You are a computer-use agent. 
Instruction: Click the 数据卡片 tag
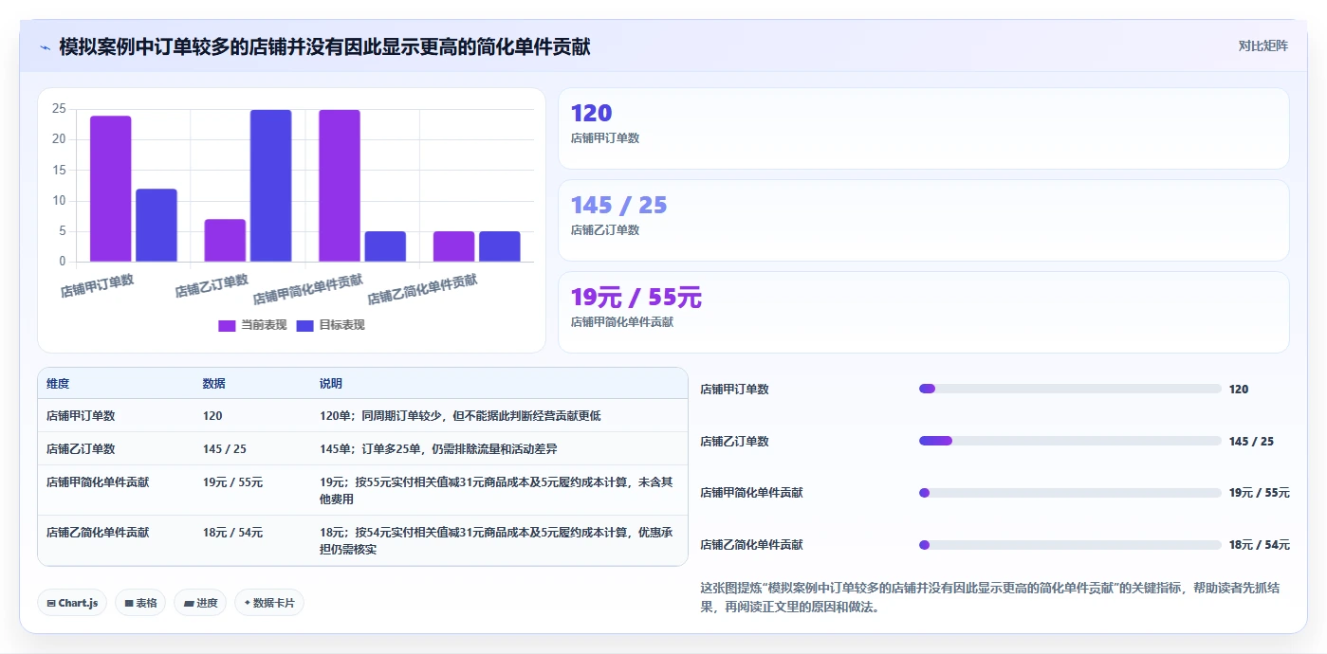[x=269, y=603]
